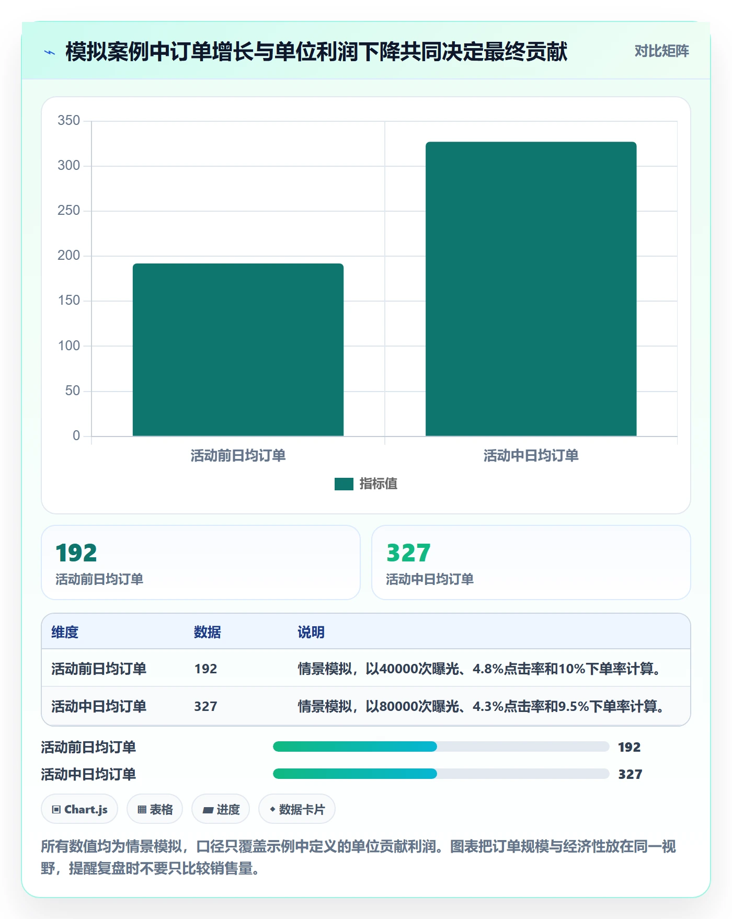732x919 pixels.
Task: Click the 表格 tag chip
Action: pos(155,809)
